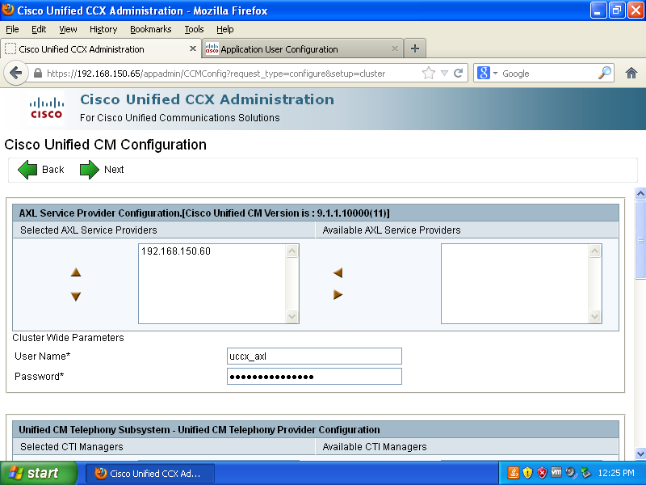Open the Bookmarks menu
Screen dimensions: 646x485
pos(151,29)
